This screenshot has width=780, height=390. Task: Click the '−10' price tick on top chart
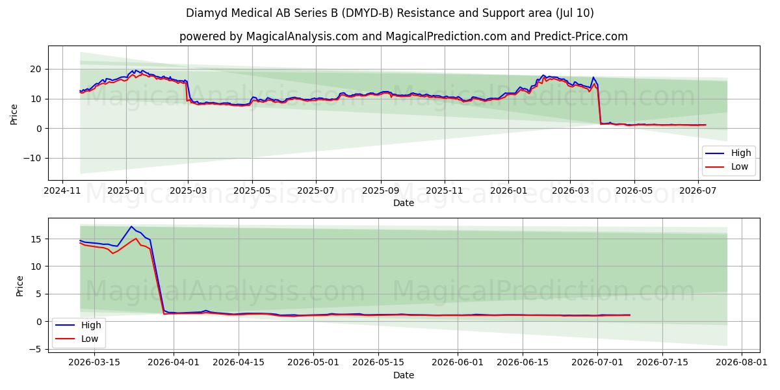pyautogui.click(x=33, y=158)
